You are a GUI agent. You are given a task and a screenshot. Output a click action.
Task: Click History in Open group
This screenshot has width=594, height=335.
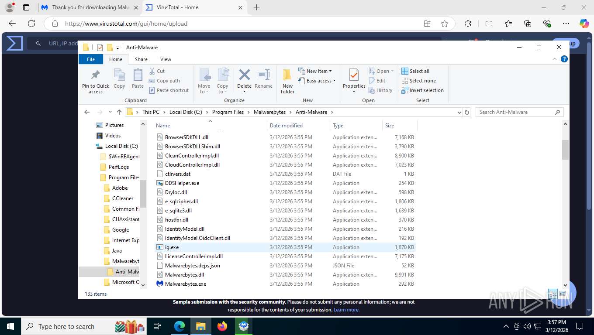tap(380, 90)
